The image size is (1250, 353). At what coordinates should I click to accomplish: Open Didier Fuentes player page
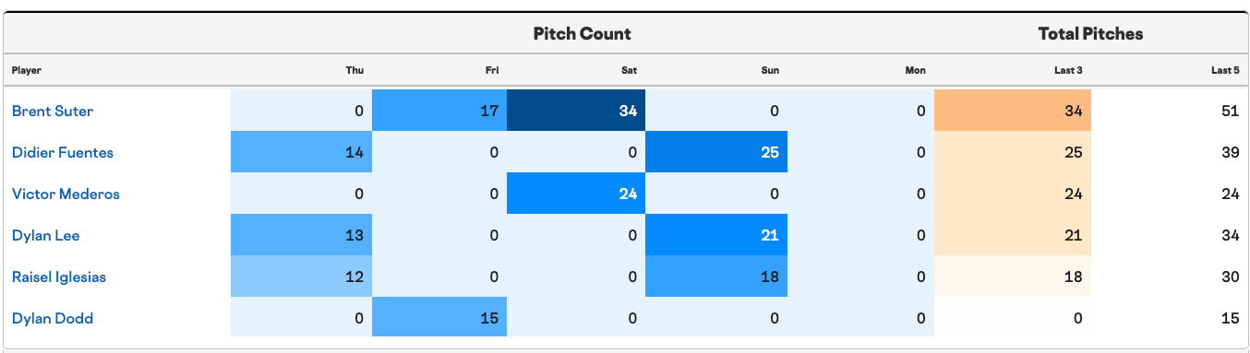(x=63, y=152)
